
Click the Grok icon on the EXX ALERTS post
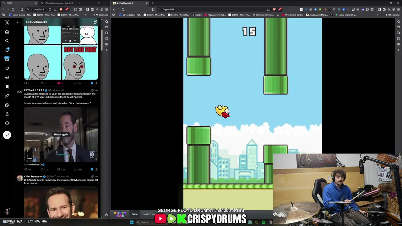click(92, 90)
